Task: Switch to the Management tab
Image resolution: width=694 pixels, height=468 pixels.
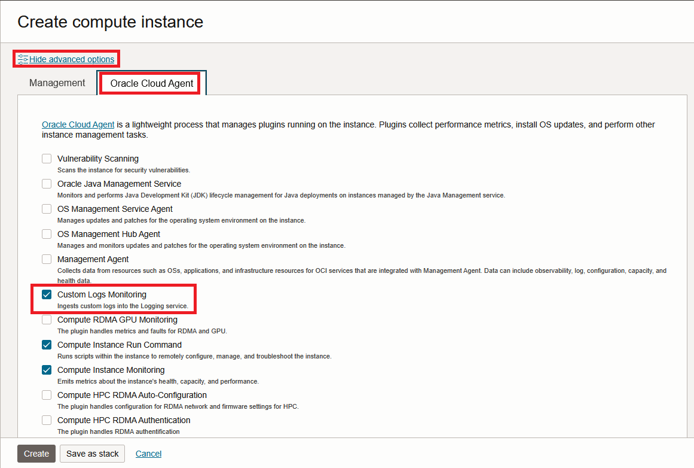Action: point(57,83)
